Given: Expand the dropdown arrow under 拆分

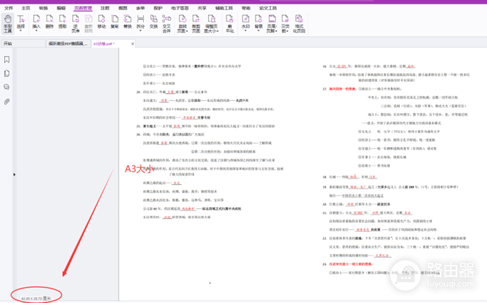Looking at the screenshot, I should [141, 31].
